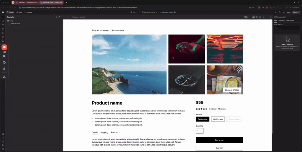The height and width of the screenshot is (152, 302).
Task: Toggle fullscreen canvas expand icon
Action: 270,17
